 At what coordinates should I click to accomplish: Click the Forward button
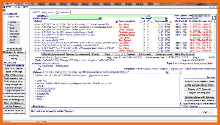(131, 54)
